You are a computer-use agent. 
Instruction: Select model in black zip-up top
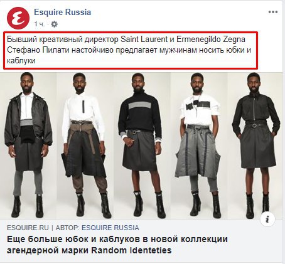coord(256,145)
